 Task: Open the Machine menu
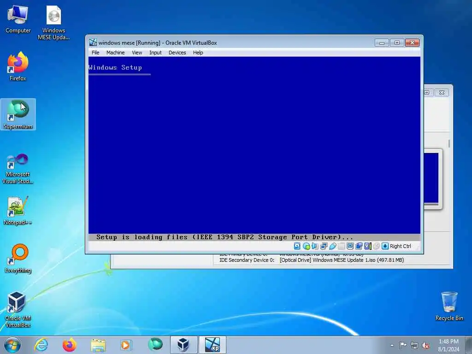(115, 53)
